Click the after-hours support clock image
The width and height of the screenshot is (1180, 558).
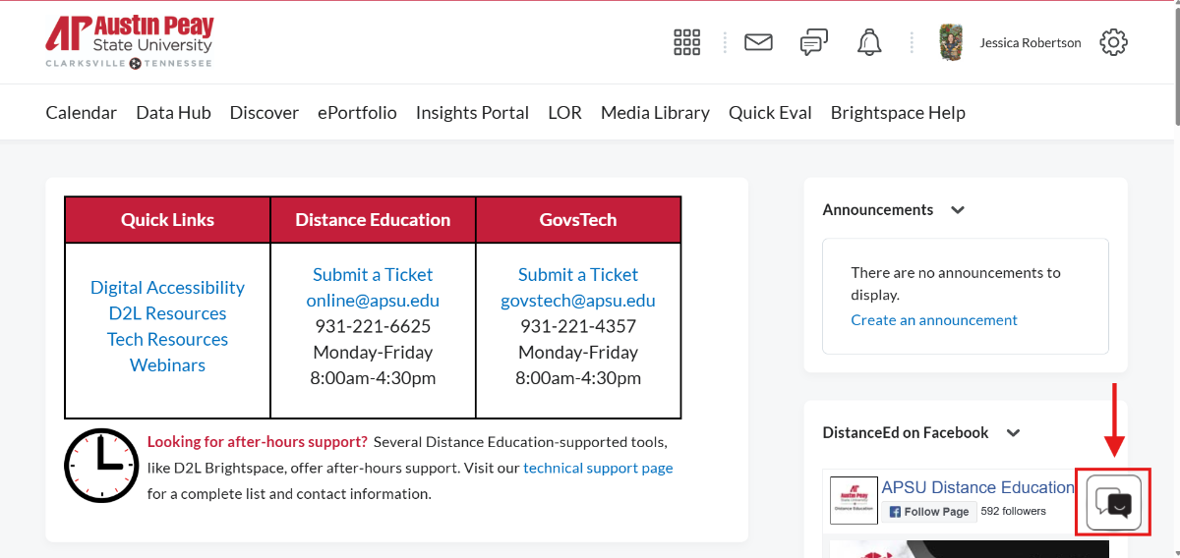(101, 466)
